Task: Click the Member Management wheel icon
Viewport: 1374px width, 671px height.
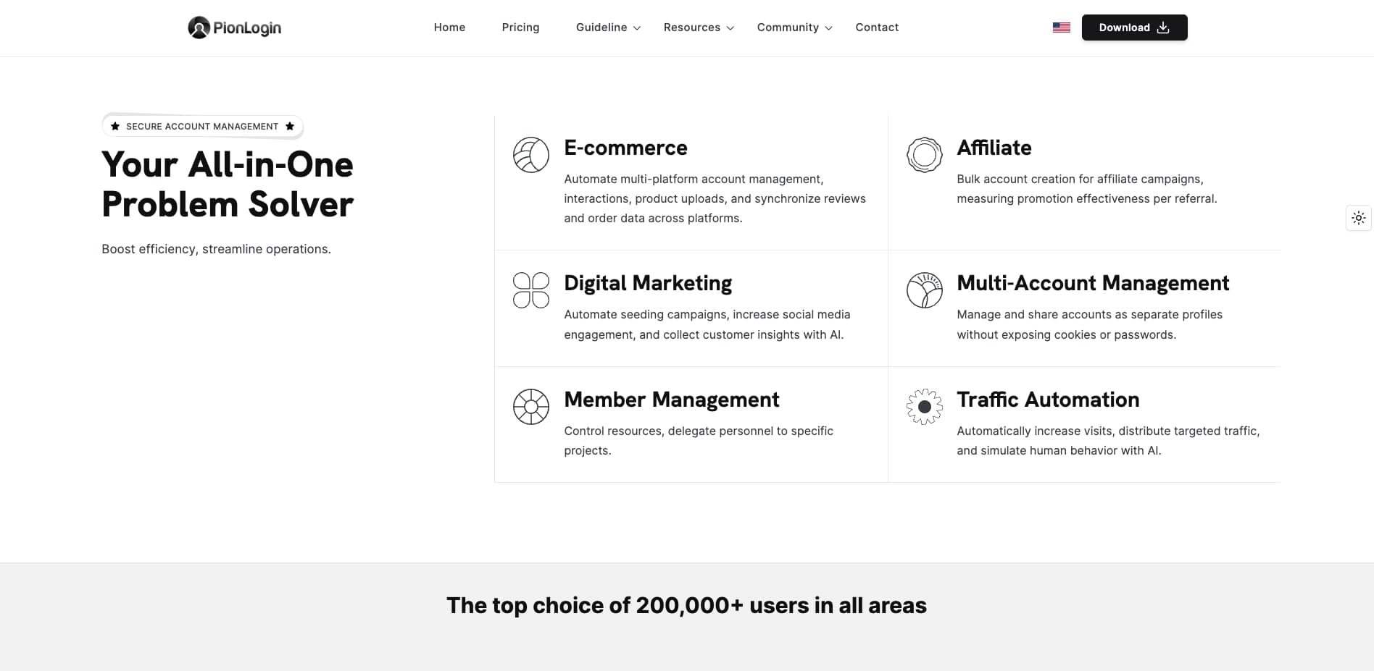Action: click(x=531, y=407)
